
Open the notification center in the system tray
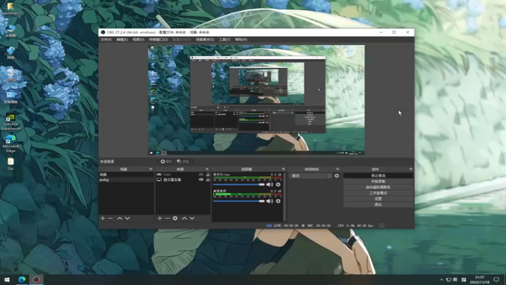tap(497, 279)
